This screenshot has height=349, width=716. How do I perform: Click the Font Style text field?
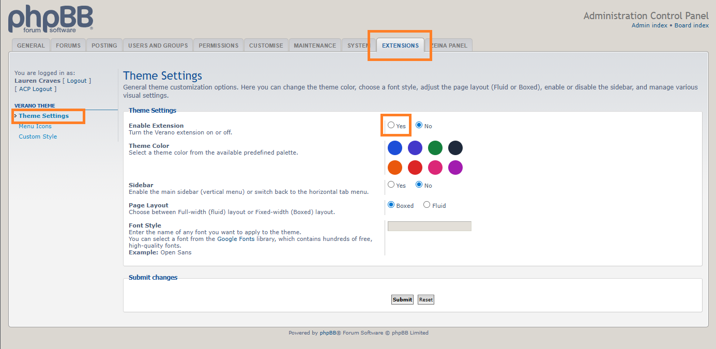[429, 226]
